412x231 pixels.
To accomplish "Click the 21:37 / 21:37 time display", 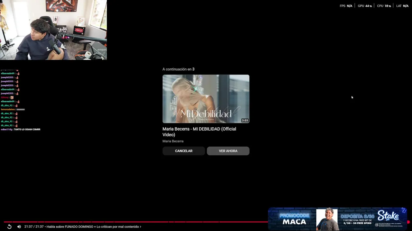I will pos(34,227).
